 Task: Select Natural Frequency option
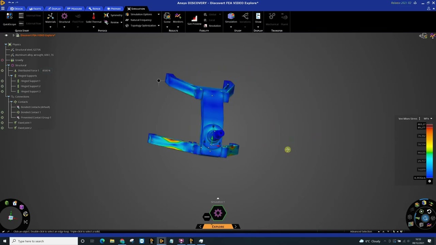[138, 20]
